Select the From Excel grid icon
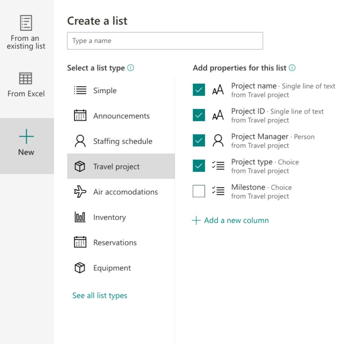The image size is (358, 344). pos(25,79)
